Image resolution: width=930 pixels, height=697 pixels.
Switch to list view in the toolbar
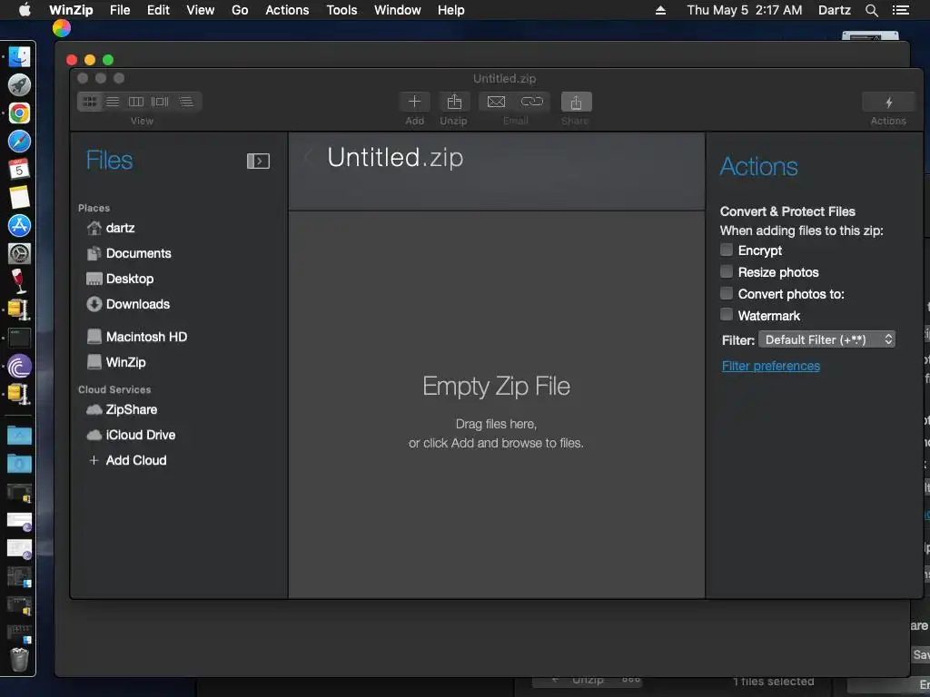(x=113, y=102)
